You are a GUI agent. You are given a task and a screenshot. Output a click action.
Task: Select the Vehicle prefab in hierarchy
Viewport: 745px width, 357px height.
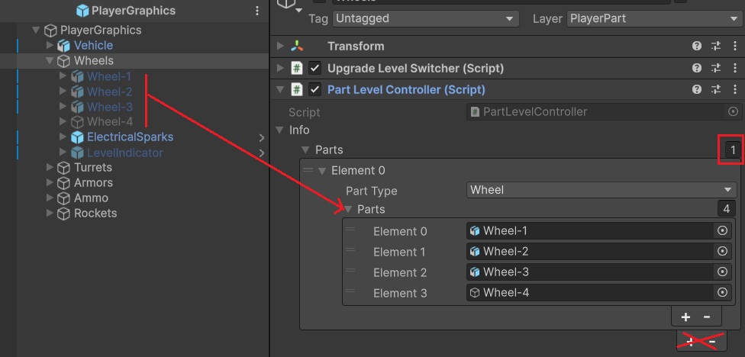coord(93,46)
